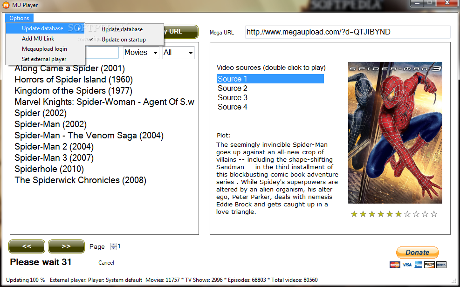Open the Options menu
Viewport: 460px width, 287px height.
coord(19,18)
